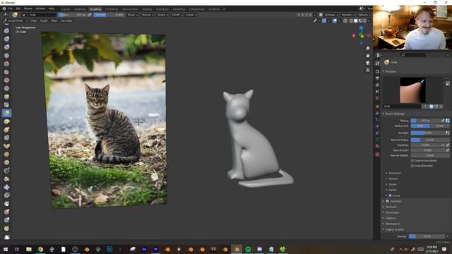The width and height of the screenshot is (452, 254).
Task: Open the Texture properties checker tab
Action: point(377,155)
